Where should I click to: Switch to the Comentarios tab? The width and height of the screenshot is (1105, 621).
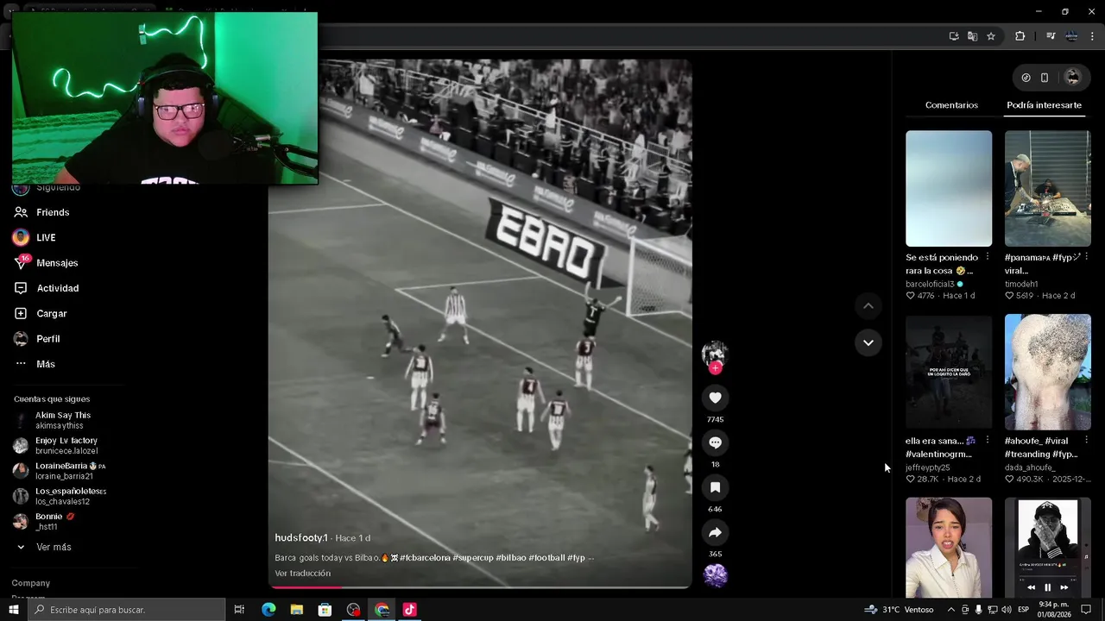point(951,105)
